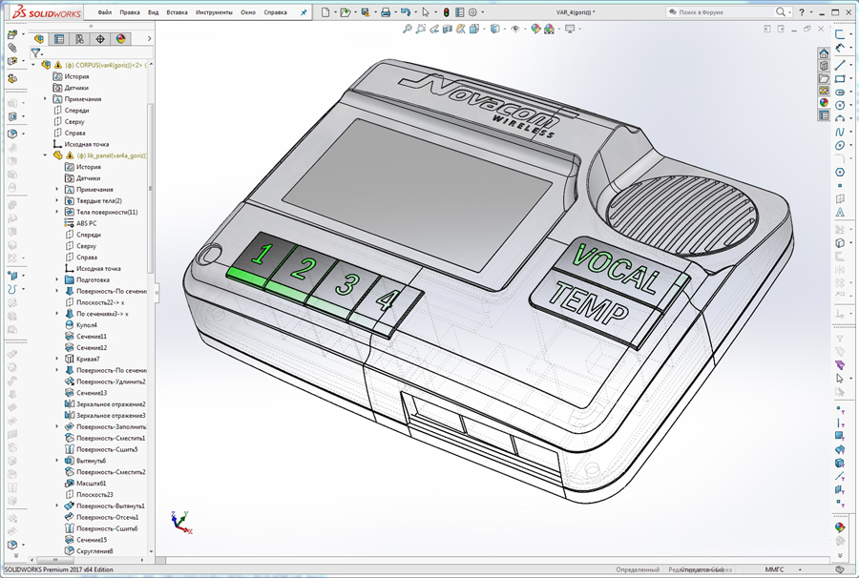
Task: Toggle the Hide/Show Items eye icon
Action: (515, 30)
